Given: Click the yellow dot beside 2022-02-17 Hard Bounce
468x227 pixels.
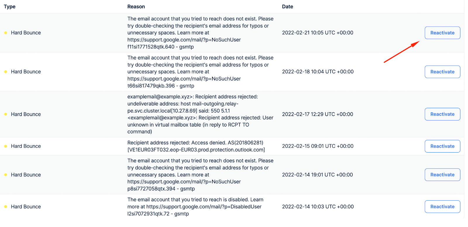Looking at the screenshot, I should coord(6,114).
